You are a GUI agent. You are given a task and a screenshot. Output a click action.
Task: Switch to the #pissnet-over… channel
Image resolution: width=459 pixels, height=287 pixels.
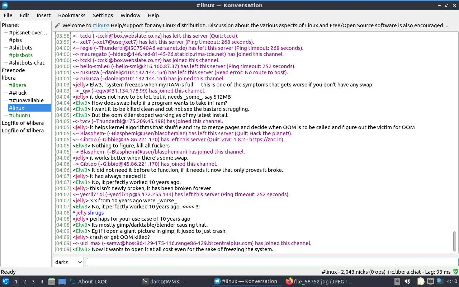28,33
